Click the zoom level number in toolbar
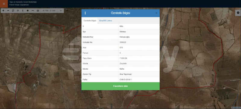 pyautogui.click(x=61, y=11)
